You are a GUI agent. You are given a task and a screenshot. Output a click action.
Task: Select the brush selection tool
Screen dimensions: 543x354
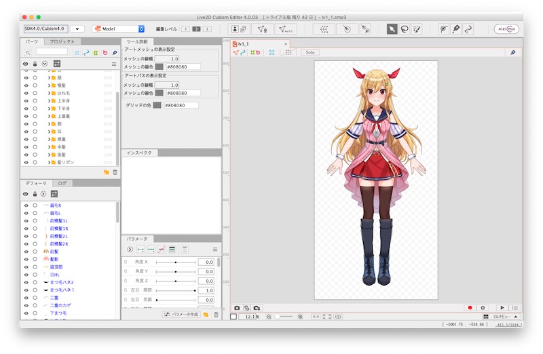[417, 29]
